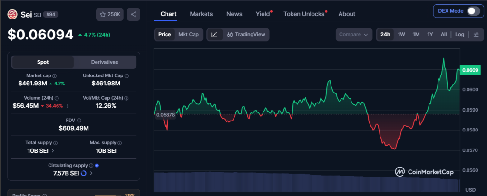
Task: Click the $0.06094 price value
Action: coord(40,35)
